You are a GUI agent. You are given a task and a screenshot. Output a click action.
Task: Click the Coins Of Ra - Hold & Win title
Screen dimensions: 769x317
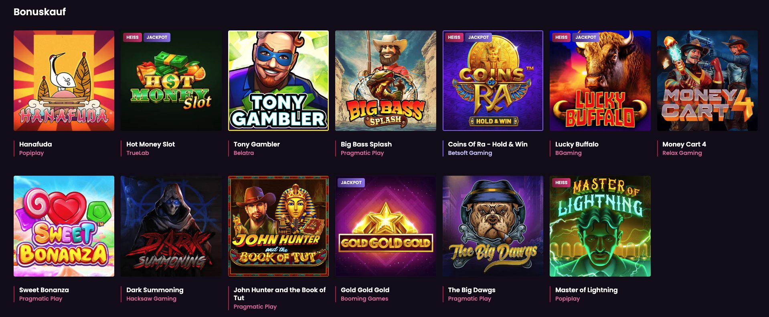pos(488,144)
